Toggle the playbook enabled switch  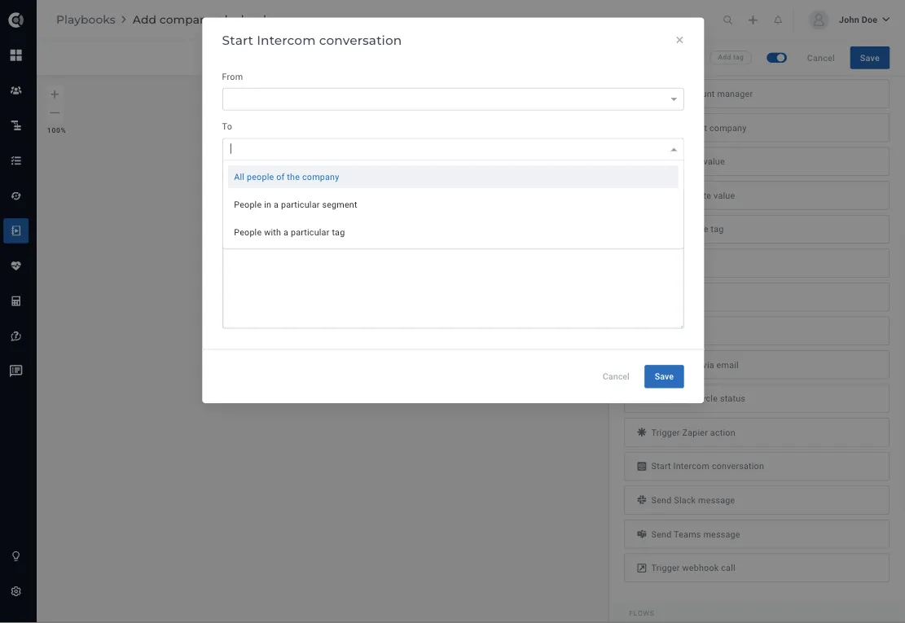coord(776,58)
